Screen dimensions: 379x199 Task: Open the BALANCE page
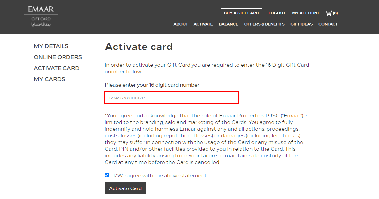[x=228, y=24]
